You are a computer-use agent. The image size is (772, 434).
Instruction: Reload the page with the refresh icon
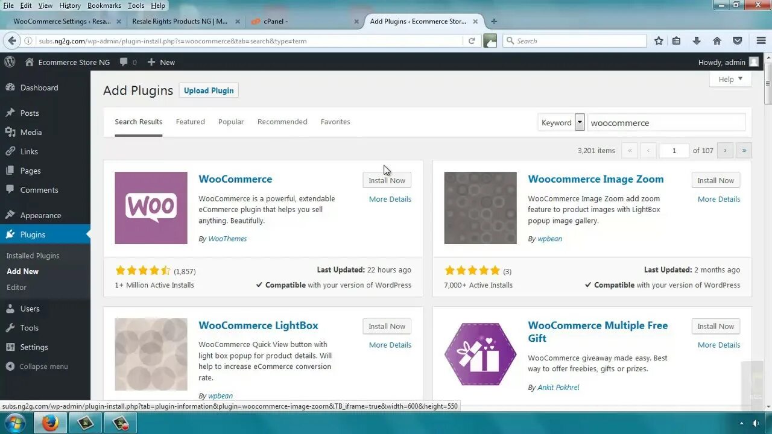[472, 41]
